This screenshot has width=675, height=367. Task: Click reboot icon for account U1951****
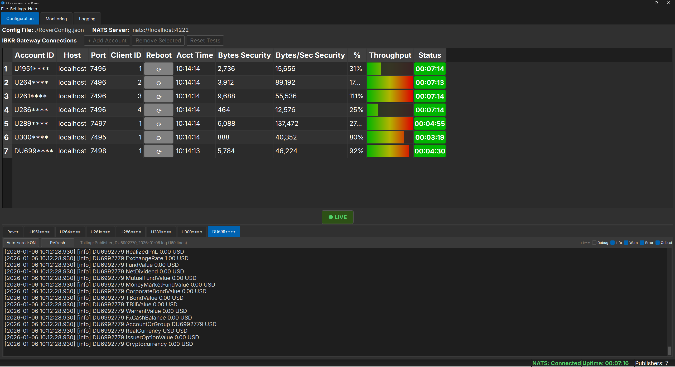(x=159, y=69)
